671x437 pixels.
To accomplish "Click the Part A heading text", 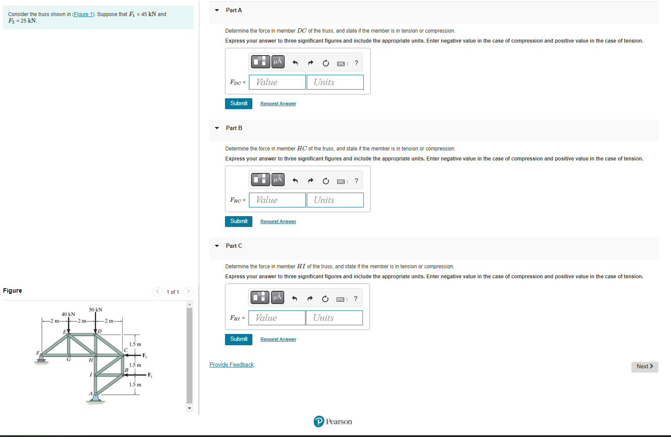I will point(234,10).
